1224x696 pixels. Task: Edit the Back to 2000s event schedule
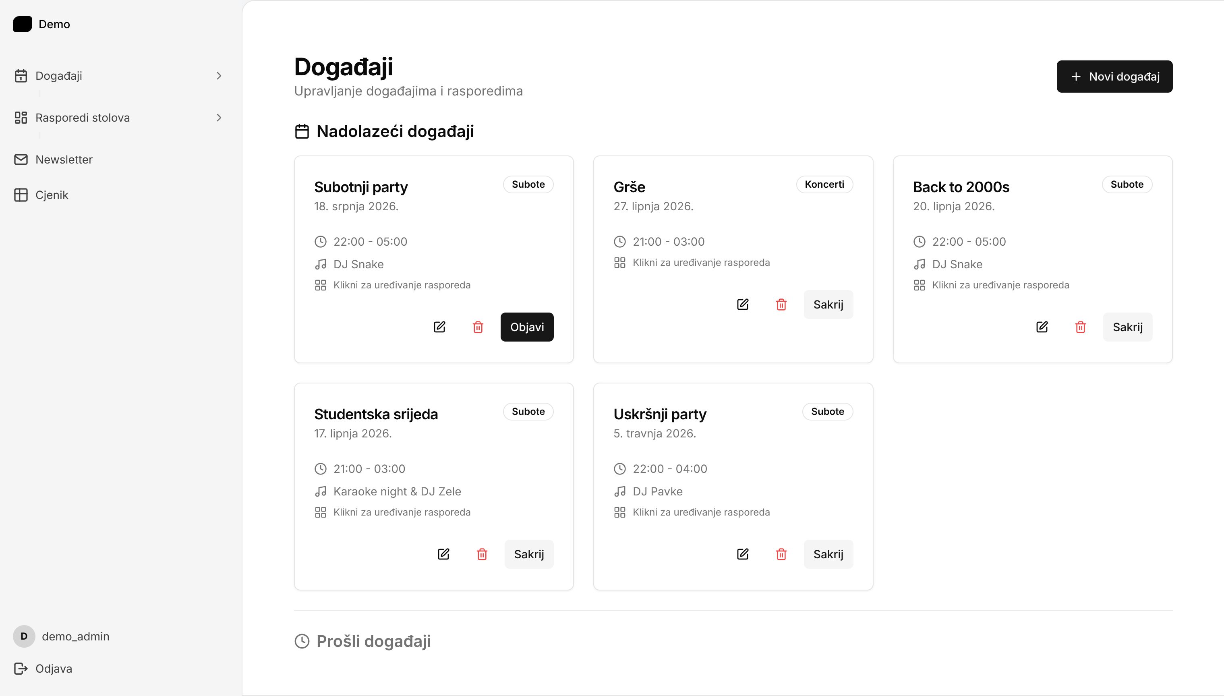click(x=1042, y=327)
